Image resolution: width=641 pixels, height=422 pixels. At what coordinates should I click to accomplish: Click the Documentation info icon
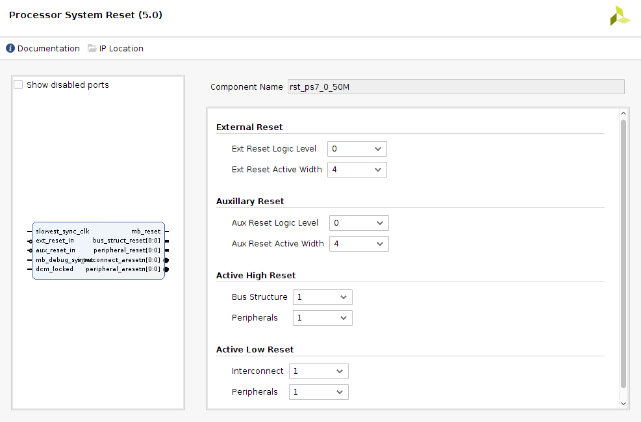tap(10, 49)
